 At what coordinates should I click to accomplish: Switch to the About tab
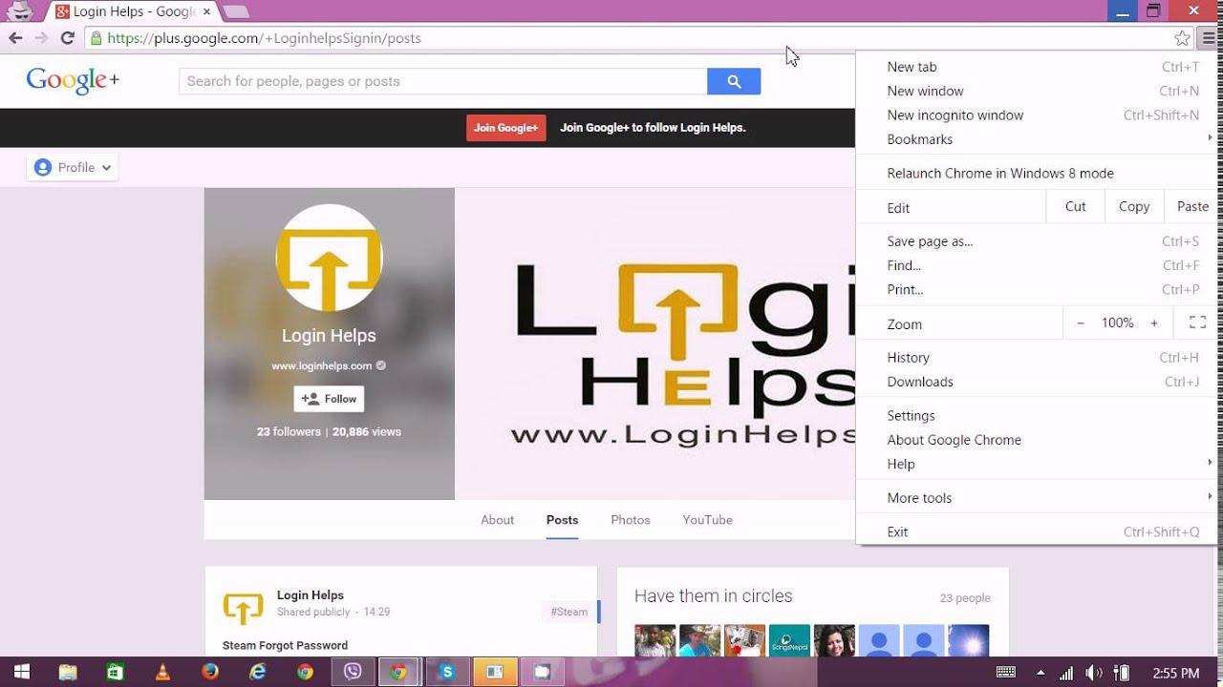497,520
